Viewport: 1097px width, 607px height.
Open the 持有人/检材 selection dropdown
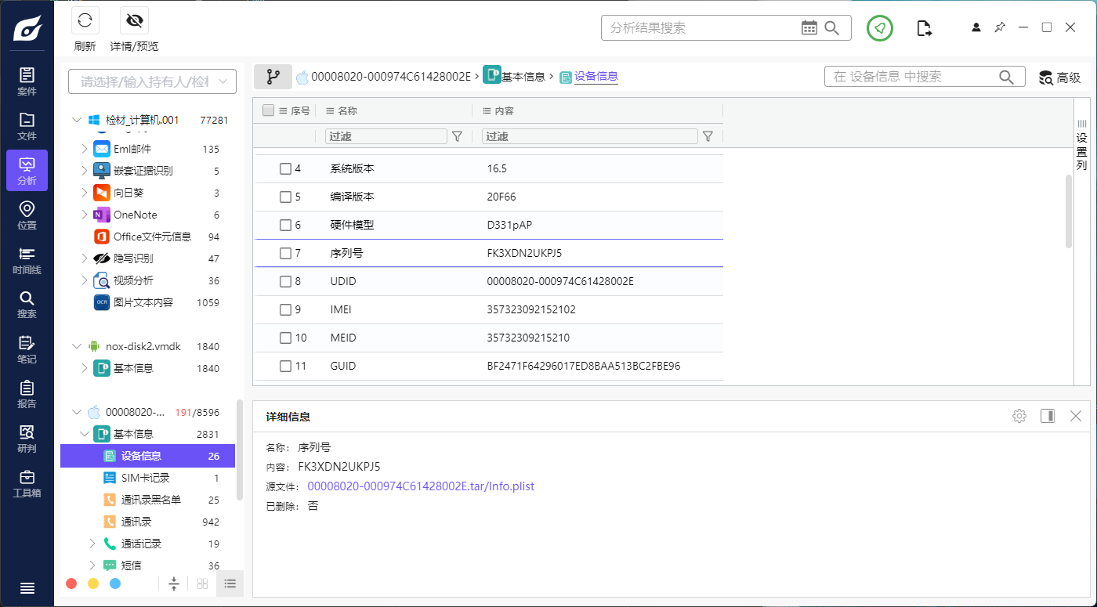(152, 81)
